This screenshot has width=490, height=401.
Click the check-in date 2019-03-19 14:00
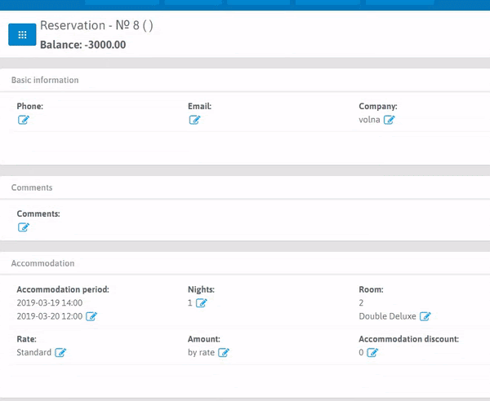(x=49, y=303)
